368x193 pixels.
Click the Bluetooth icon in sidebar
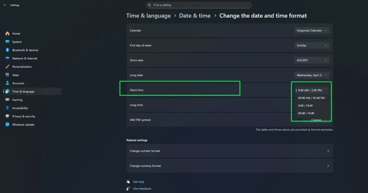(x=8, y=50)
